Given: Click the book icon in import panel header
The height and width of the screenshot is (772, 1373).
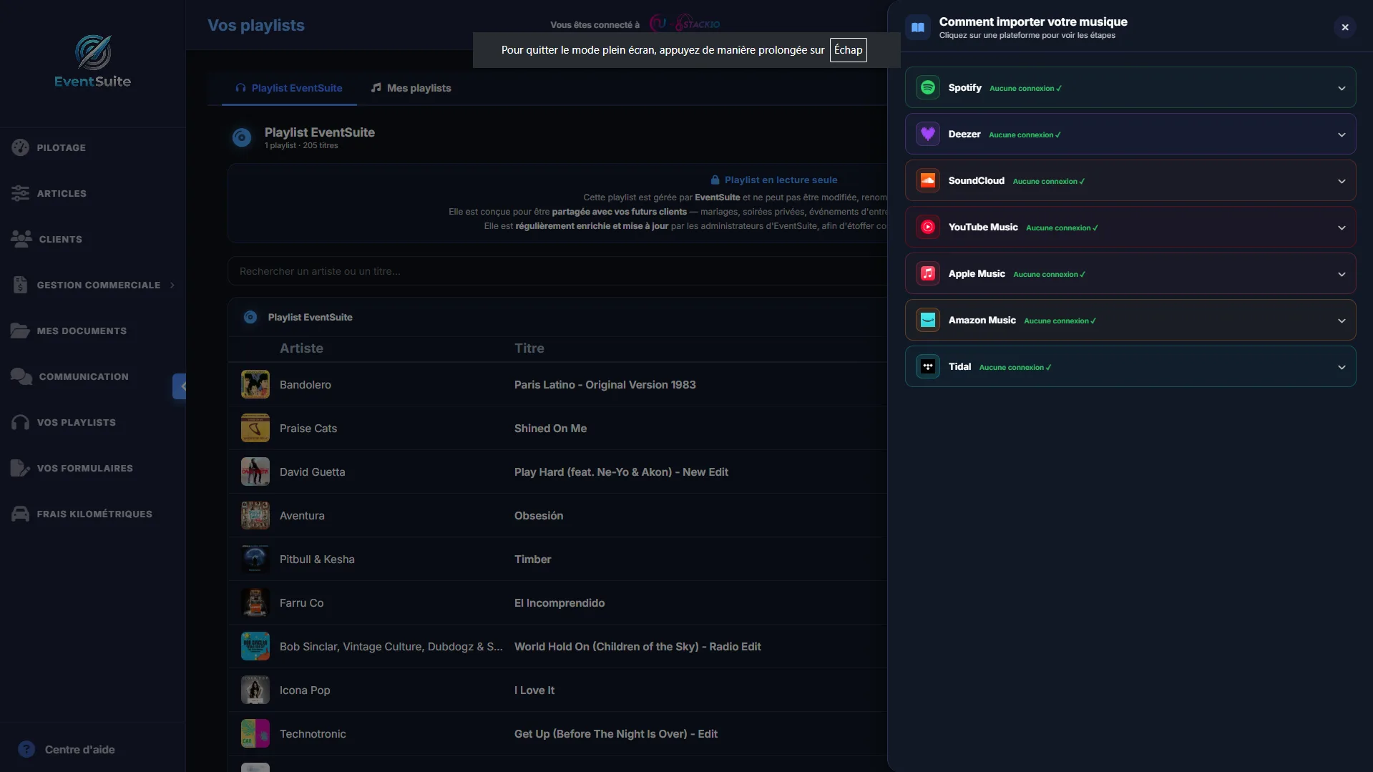Looking at the screenshot, I should click(x=918, y=27).
